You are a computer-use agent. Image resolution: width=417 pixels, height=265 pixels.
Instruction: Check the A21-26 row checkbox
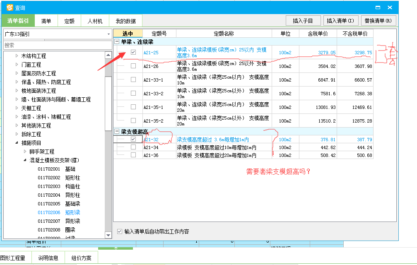point(133,66)
